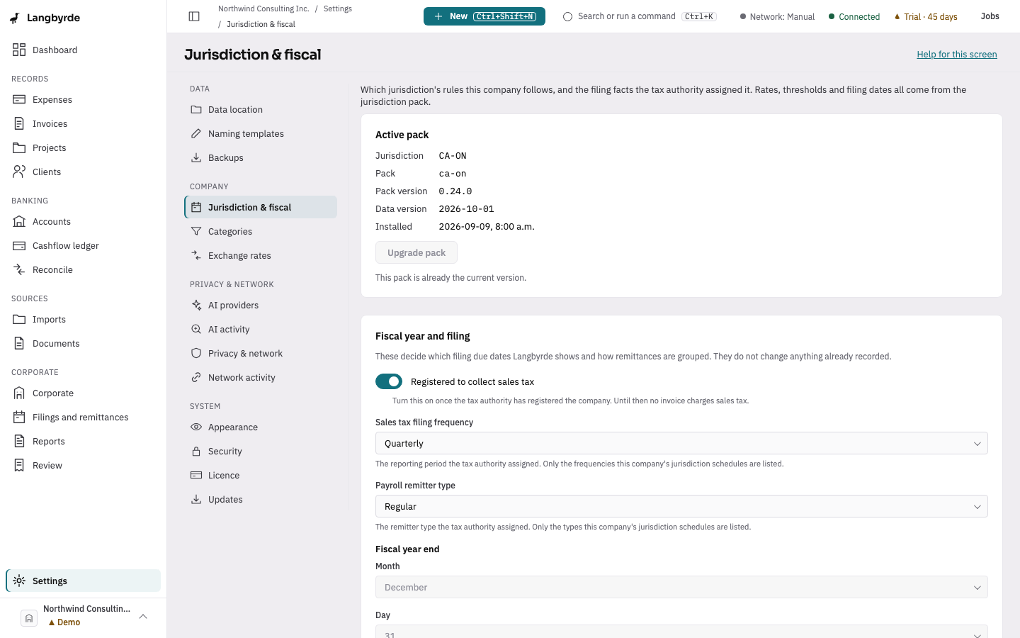Open Dashboard via its grid icon
The image size is (1020, 638).
[19, 50]
